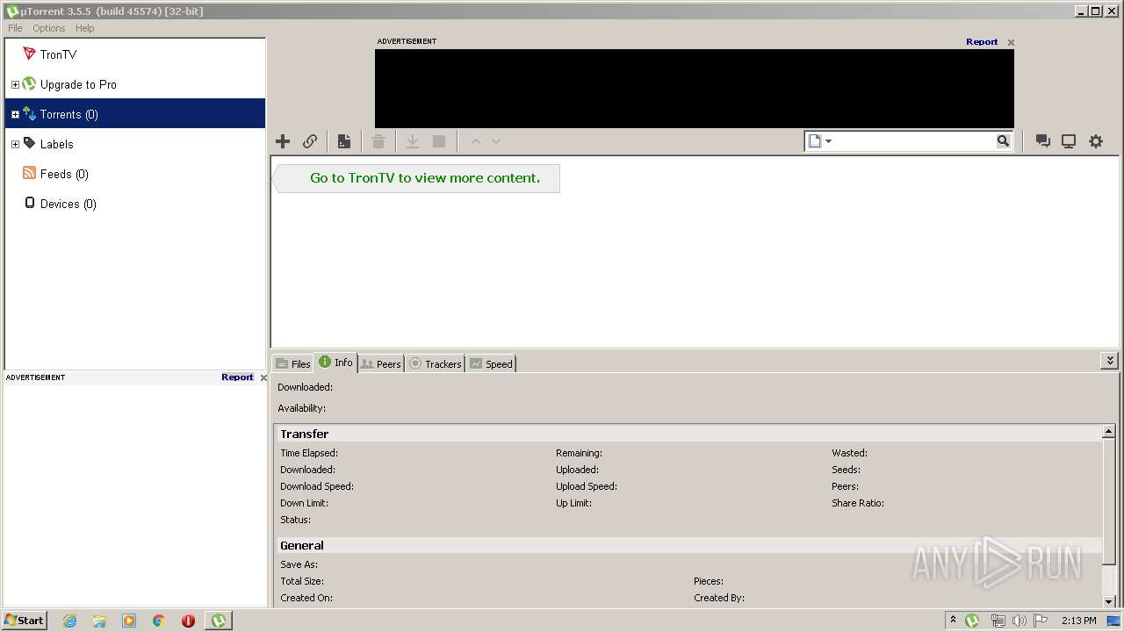Expand the Upgrade to Pro tree node
The image size is (1124, 632).
point(15,85)
